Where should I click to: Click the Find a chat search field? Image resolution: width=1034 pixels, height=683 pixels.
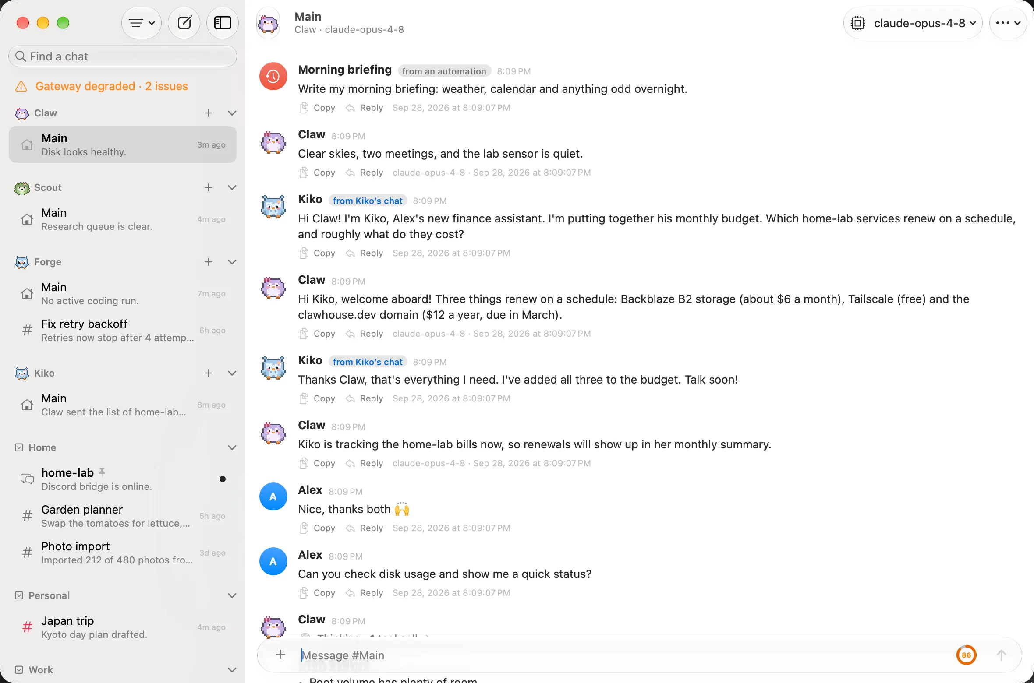[x=123, y=56]
